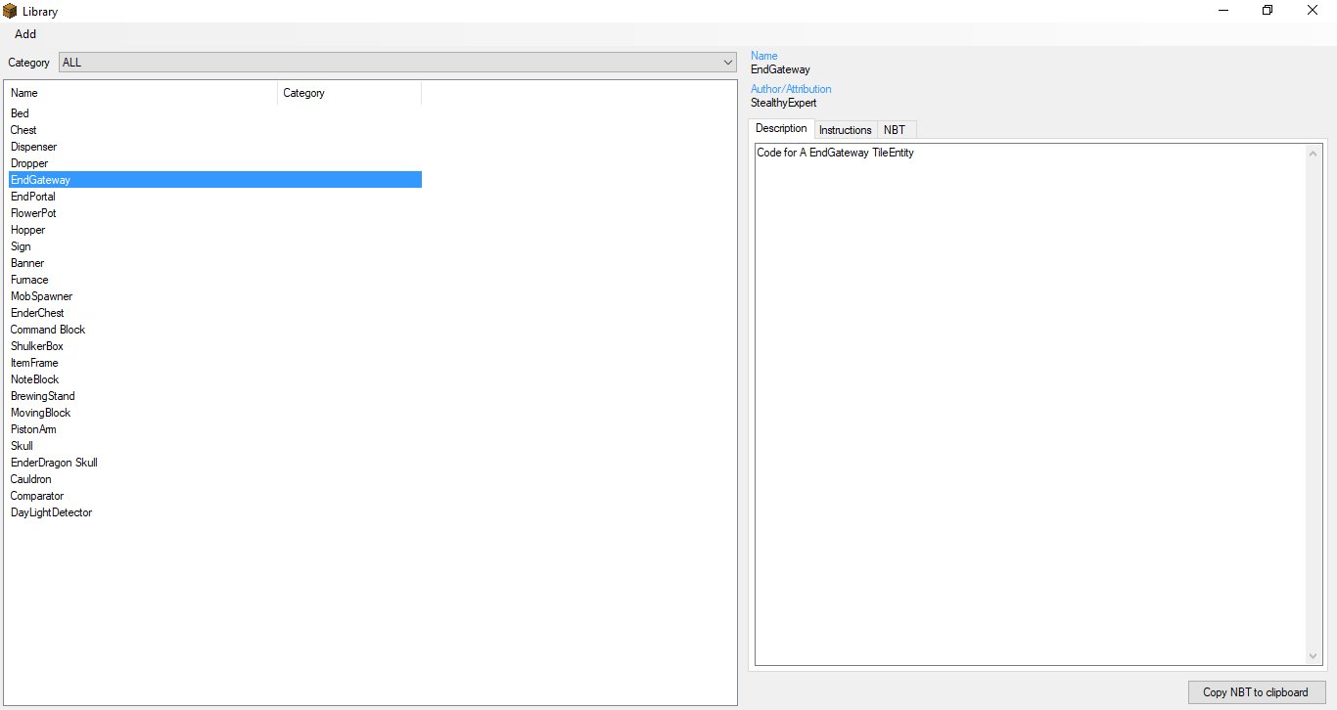Select the ItemFrame entry
Screen dimensions: 1337x710
pos(34,363)
